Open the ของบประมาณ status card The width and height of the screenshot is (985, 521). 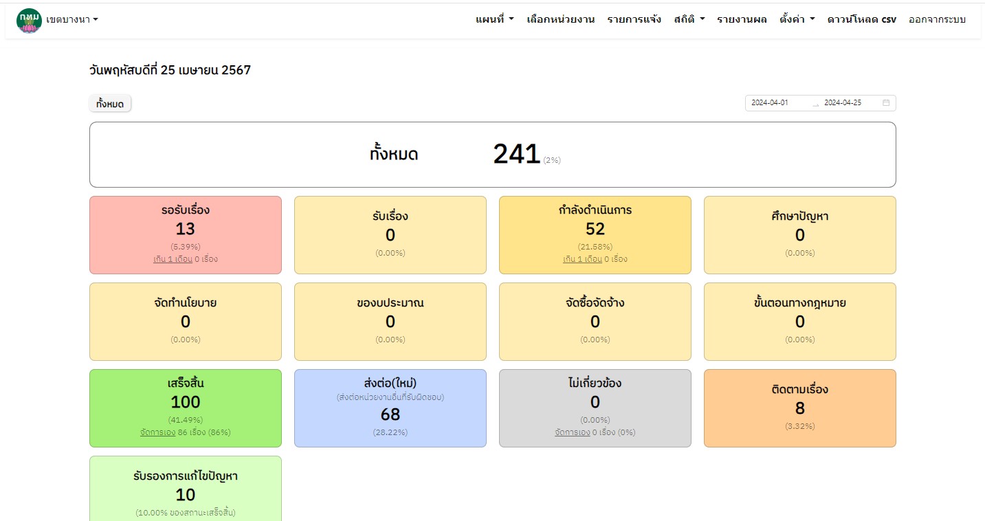point(390,322)
